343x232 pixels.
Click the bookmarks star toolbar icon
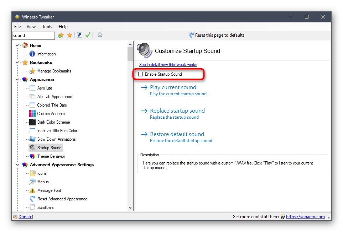point(69,35)
